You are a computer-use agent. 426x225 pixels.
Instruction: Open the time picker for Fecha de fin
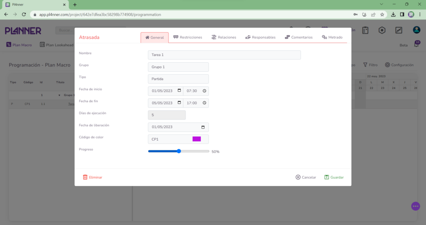204,103
